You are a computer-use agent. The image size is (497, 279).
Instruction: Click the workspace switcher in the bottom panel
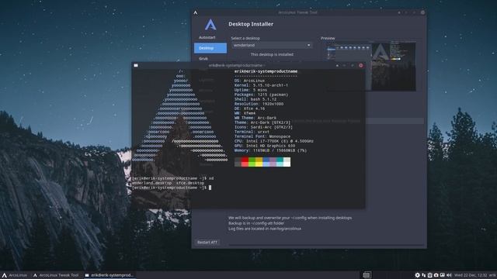pyautogui.click(x=367, y=275)
